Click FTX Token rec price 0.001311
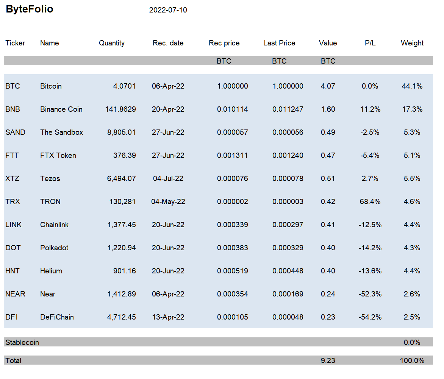 232,155
